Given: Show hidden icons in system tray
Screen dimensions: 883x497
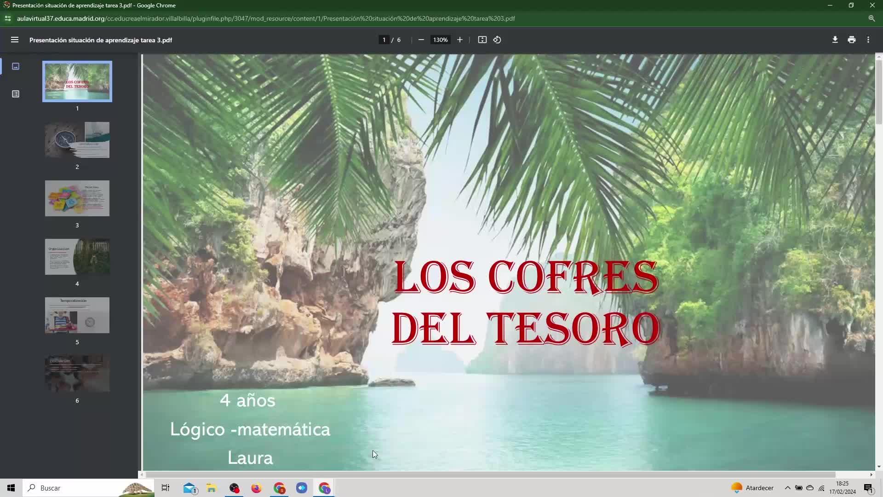Looking at the screenshot, I should pos(787,488).
